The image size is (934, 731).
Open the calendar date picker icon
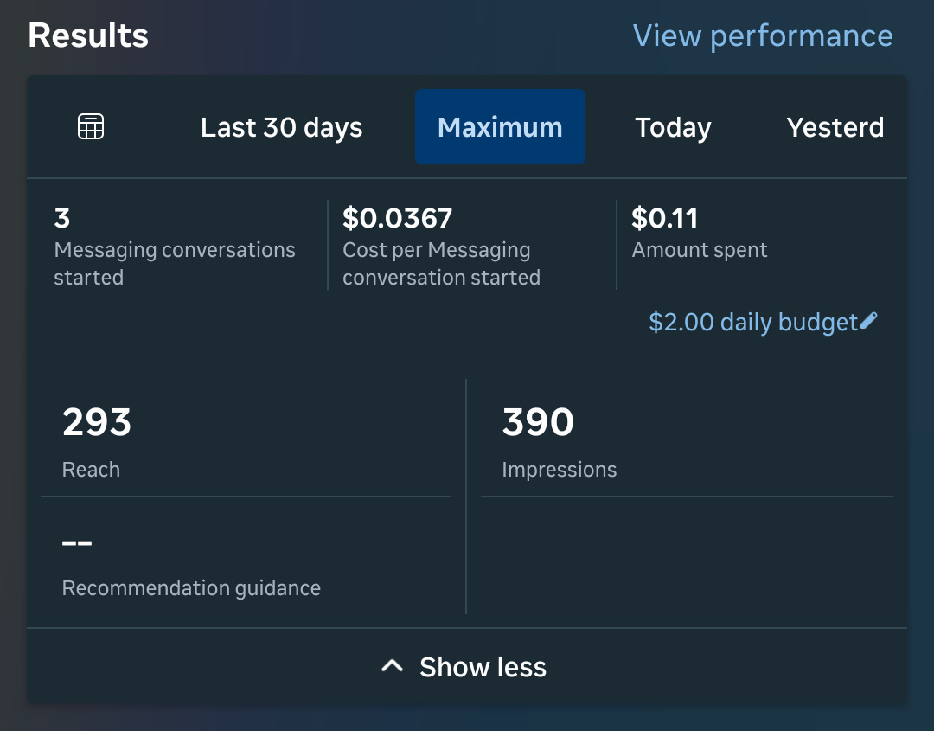point(90,126)
